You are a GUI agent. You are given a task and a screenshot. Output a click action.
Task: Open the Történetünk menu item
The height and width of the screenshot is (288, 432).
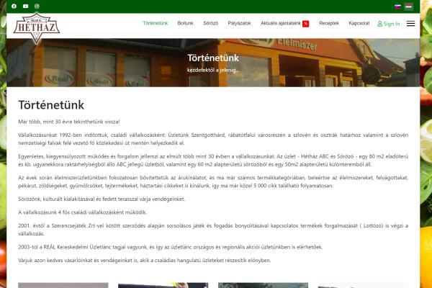pos(156,23)
